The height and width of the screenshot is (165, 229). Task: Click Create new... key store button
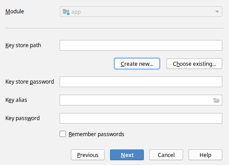coord(137,64)
